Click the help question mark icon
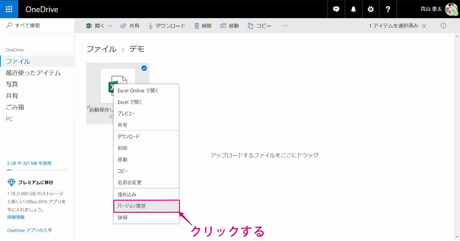This screenshot has height=241, width=460. tap(388, 9)
